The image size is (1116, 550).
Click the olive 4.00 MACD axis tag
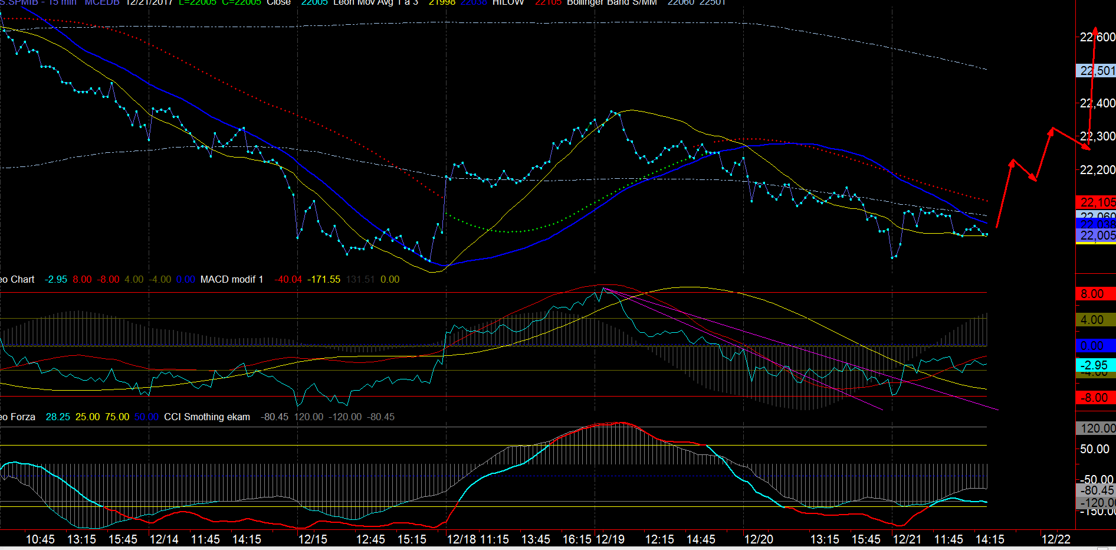click(x=1096, y=320)
